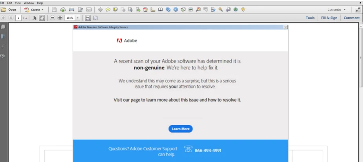The height and width of the screenshot is (162, 364).
Task: Select the Hand pan tool
Action: tap(42, 18)
